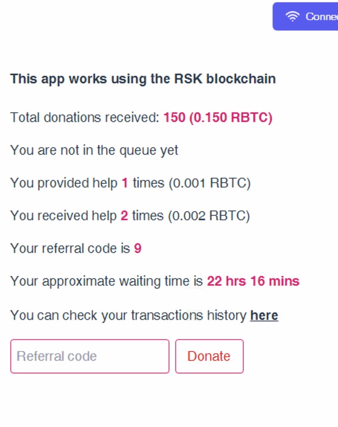Click the (0.002 RBTC) received amount

[x=209, y=216]
